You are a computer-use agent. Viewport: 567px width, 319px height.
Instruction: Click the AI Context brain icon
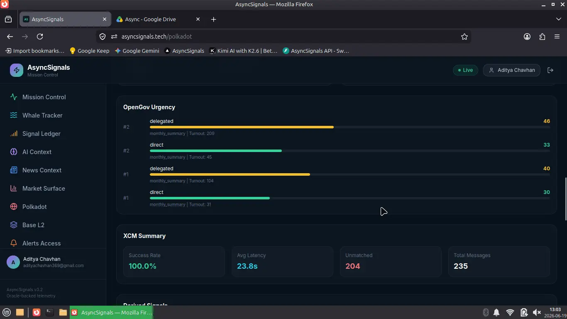click(14, 152)
